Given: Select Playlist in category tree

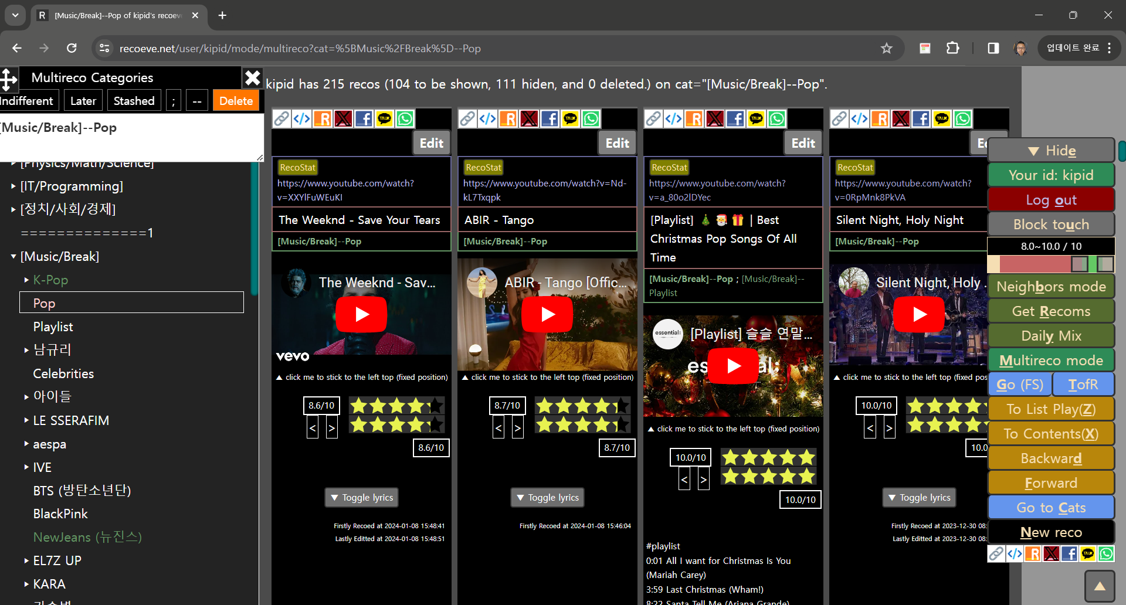Looking at the screenshot, I should coord(53,327).
